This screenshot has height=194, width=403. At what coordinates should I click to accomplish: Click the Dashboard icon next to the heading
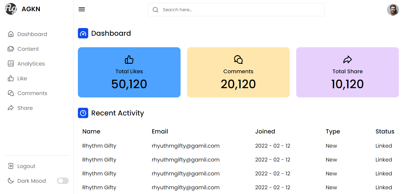click(x=83, y=33)
